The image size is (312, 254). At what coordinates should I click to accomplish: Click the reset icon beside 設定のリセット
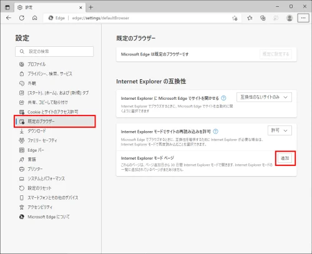tap(22, 188)
